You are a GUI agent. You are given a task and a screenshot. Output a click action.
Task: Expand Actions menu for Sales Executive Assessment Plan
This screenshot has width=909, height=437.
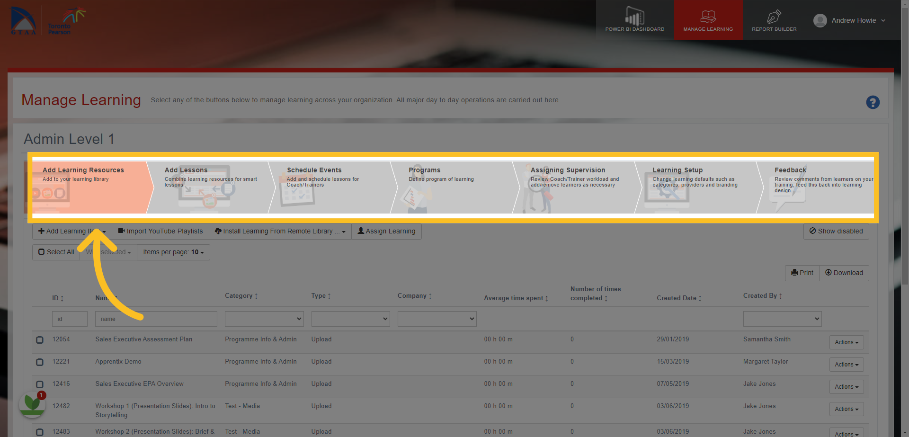coord(847,342)
